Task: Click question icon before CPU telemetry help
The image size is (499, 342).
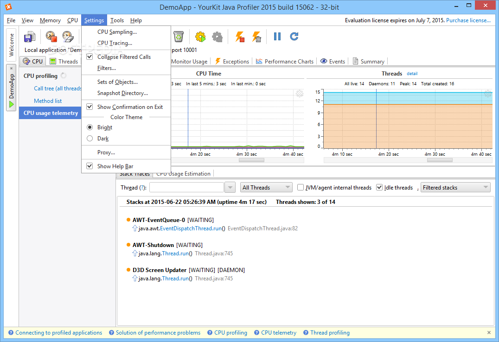Action: point(256,332)
